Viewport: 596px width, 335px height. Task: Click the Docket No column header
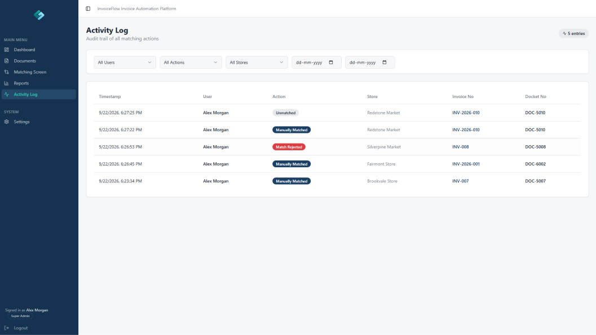point(536,96)
